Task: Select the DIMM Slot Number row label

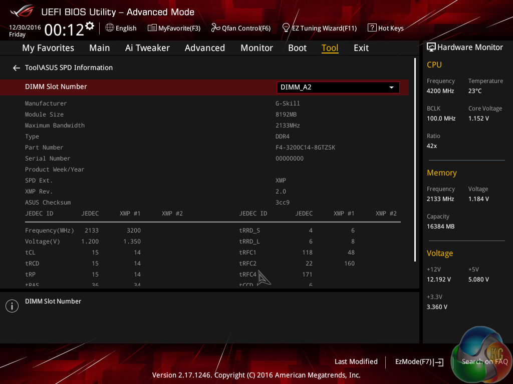Action: tap(56, 86)
